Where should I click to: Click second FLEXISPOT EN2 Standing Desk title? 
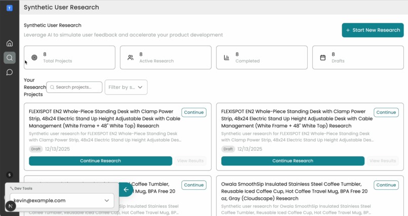pos(297,118)
